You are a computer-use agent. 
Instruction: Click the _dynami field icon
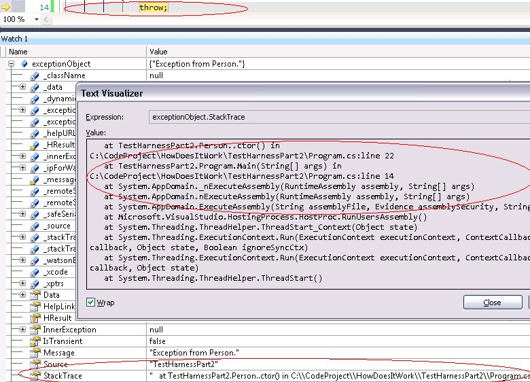35,99
